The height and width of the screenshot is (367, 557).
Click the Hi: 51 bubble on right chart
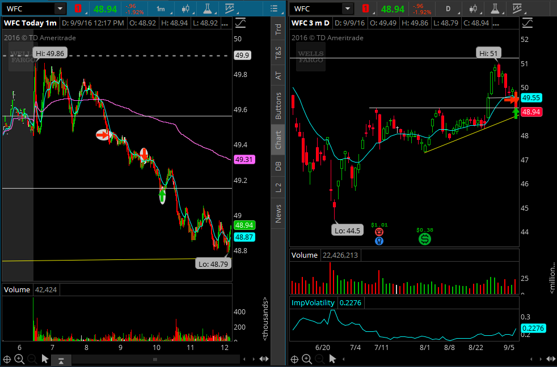click(488, 54)
